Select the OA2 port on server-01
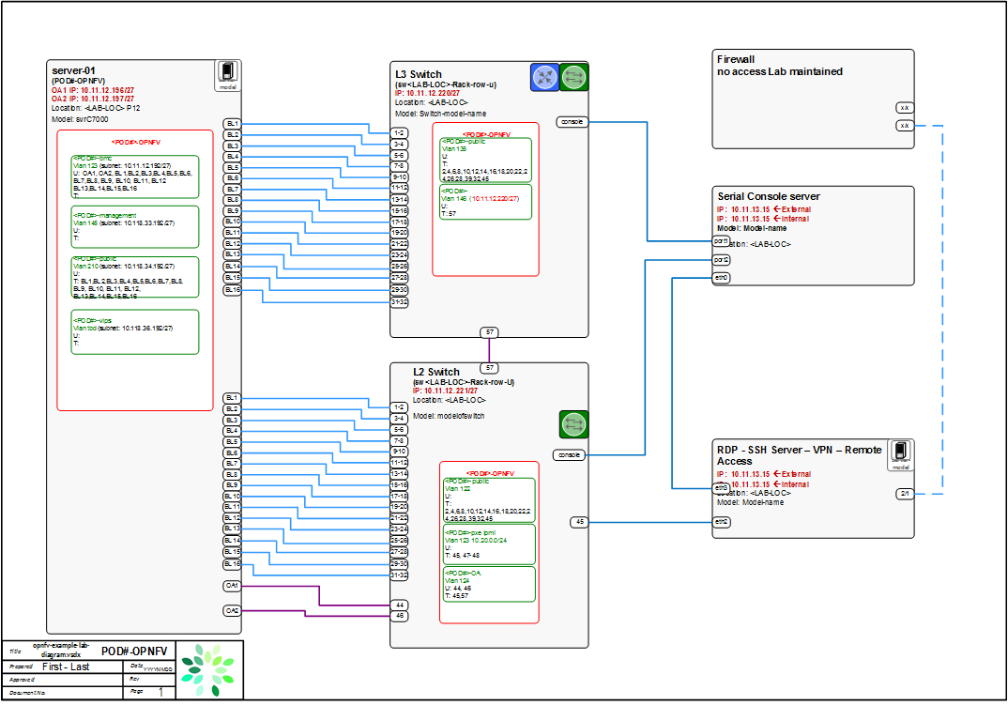Screen dimensions: 1008x705 pyautogui.click(x=232, y=610)
